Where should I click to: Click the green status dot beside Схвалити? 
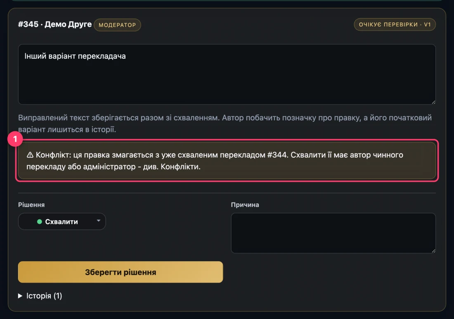coord(40,221)
